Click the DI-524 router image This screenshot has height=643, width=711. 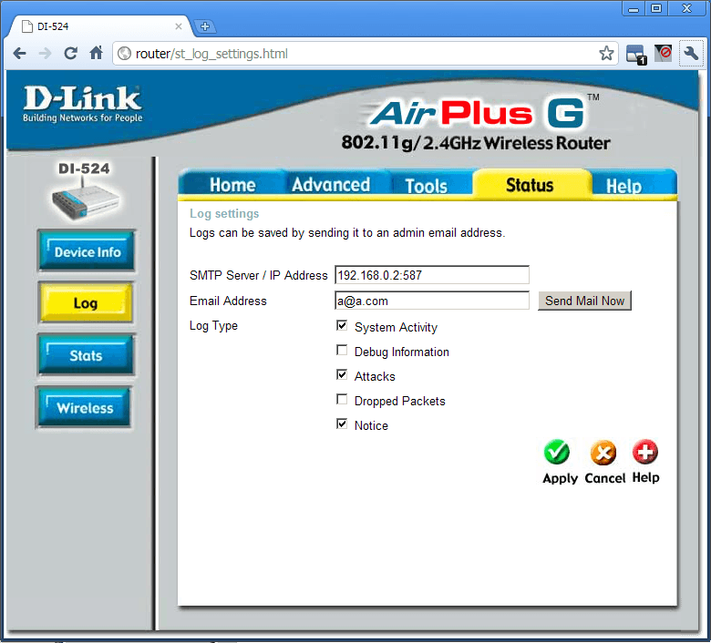(85, 199)
